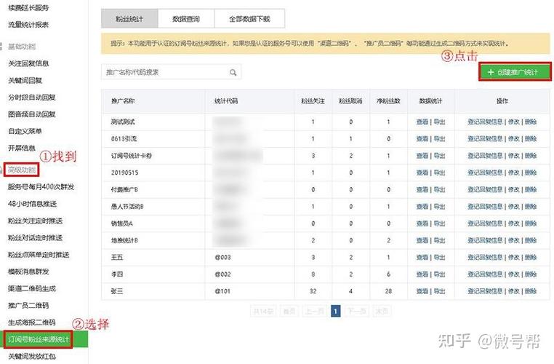Open 服务号每月400次群发 in the sidebar
The width and height of the screenshot is (554, 364).
point(41,187)
